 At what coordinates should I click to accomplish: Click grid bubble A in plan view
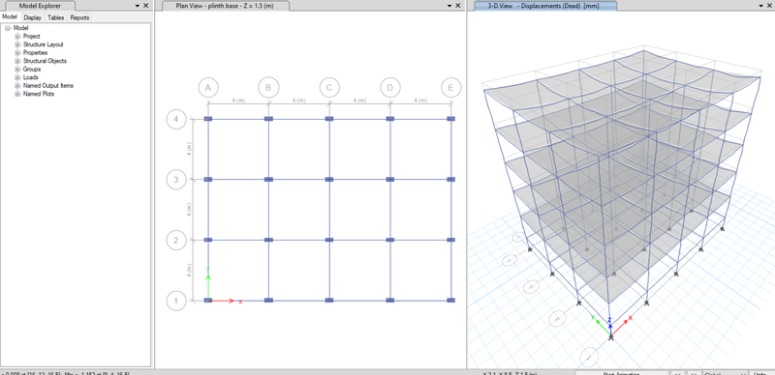point(208,87)
